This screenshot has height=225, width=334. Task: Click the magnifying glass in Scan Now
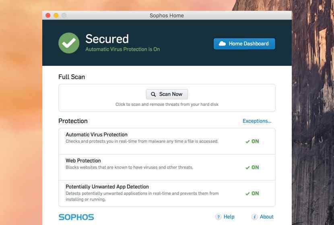pyautogui.click(x=153, y=94)
